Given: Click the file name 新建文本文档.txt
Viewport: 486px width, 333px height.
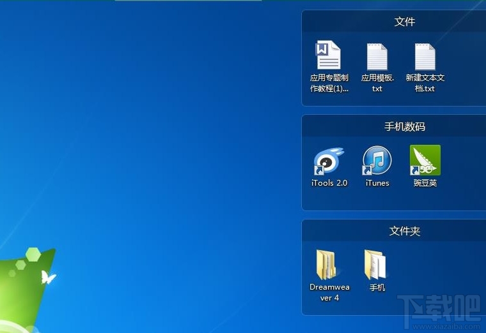Looking at the screenshot, I should pos(425,83).
